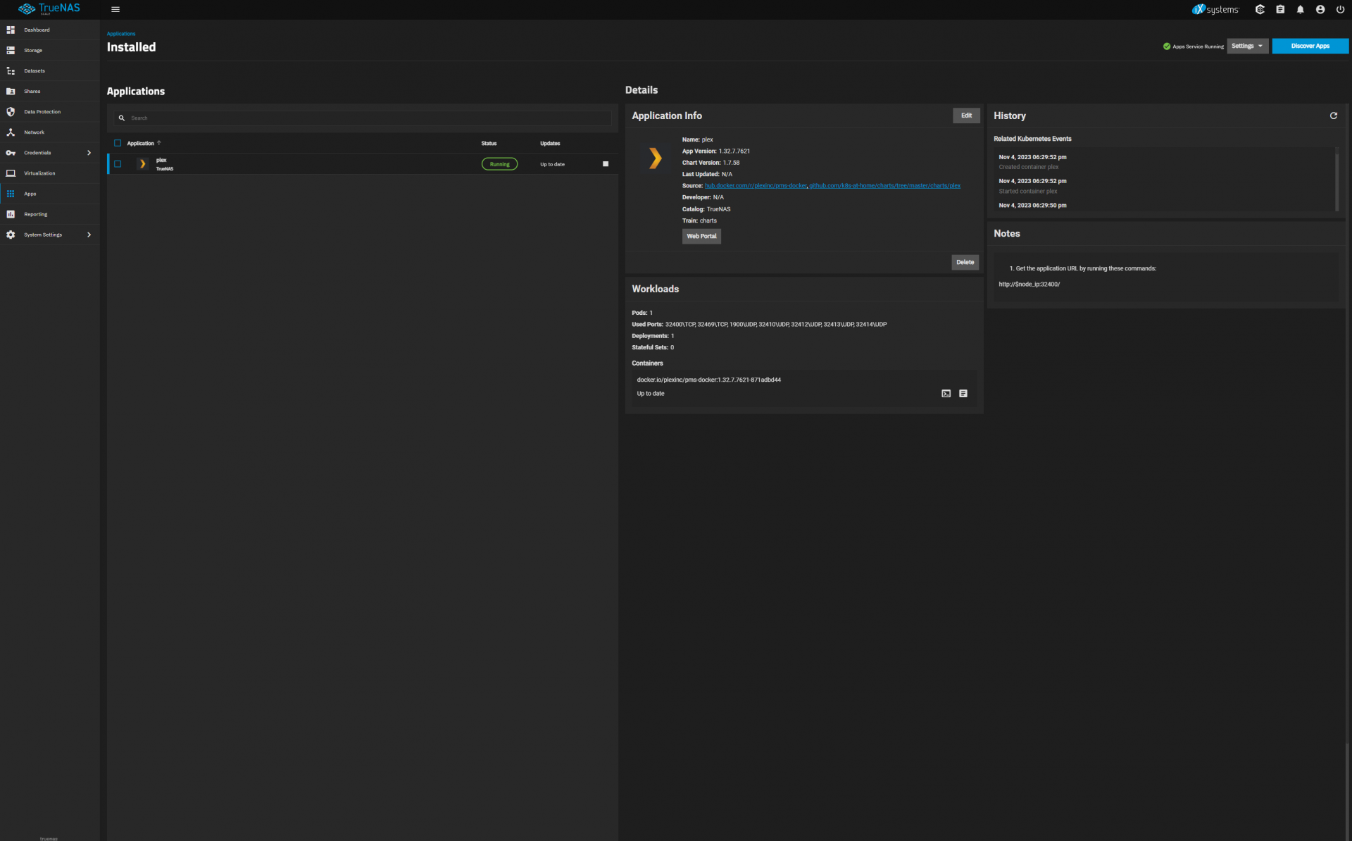1352x841 pixels.
Task: Open Network in the sidebar
Action: tap(34, 132)
